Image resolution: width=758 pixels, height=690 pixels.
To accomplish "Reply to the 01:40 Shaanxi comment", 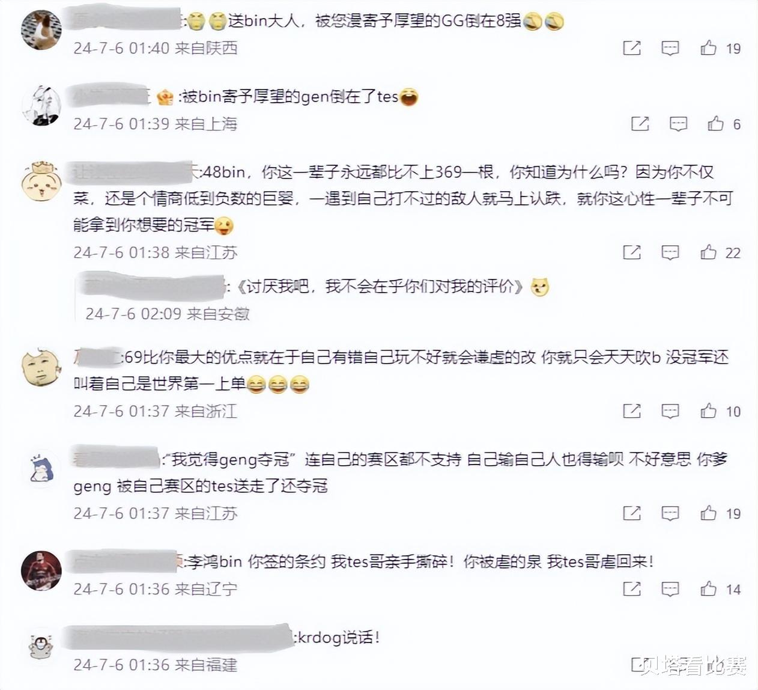I will pos(670,48).
